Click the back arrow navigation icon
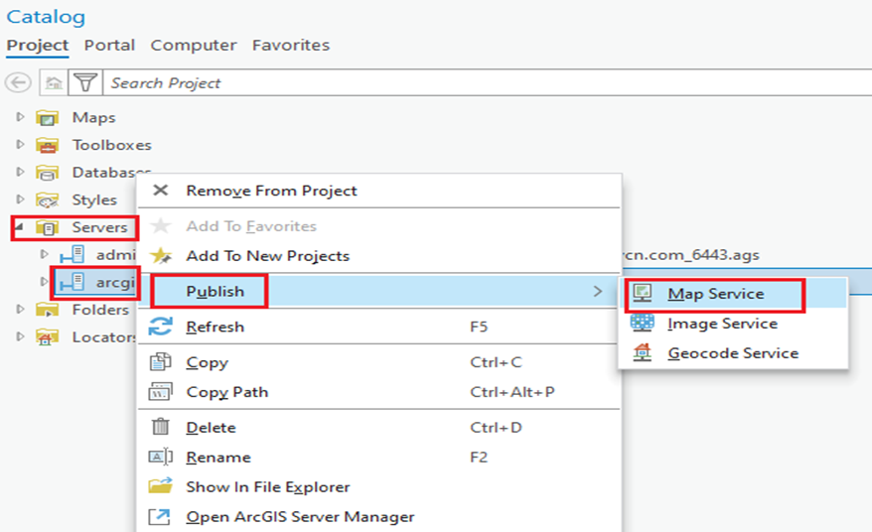The image size is (872, 532). tap(18, 83)
